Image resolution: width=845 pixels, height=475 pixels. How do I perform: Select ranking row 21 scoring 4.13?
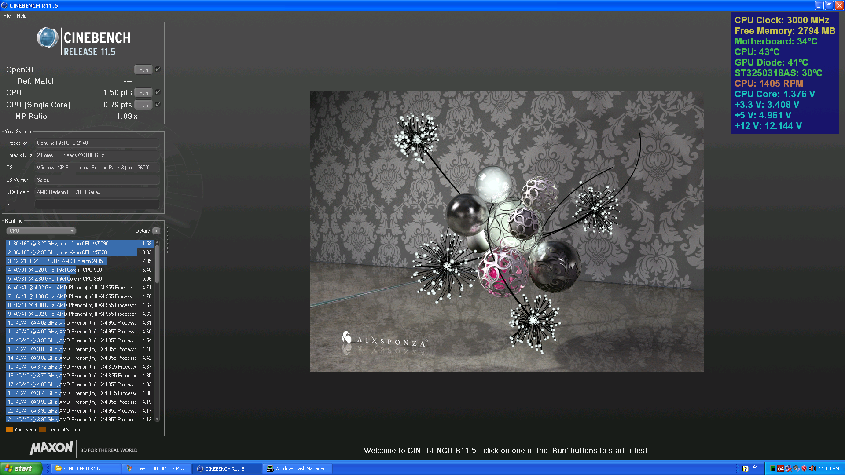coord(80,420)
